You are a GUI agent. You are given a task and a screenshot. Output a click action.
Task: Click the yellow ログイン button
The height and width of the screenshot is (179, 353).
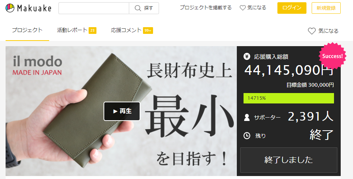[292, 8]
